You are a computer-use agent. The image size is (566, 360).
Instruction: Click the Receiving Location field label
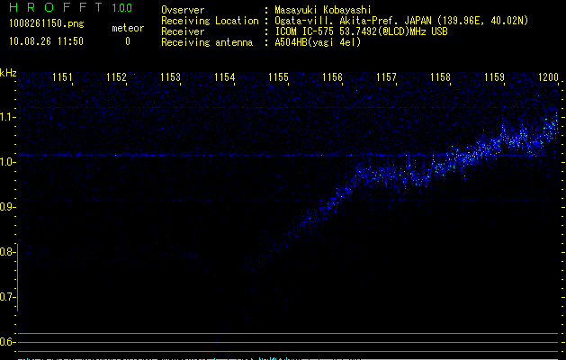(x=210, y=21)
